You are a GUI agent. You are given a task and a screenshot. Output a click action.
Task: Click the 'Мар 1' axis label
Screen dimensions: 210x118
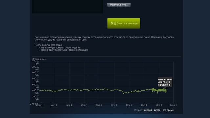[173, 105]
